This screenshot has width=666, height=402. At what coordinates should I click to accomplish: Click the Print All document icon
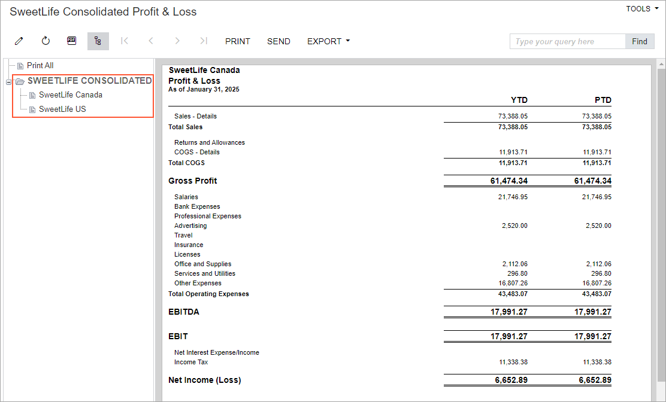coord(20,66)
